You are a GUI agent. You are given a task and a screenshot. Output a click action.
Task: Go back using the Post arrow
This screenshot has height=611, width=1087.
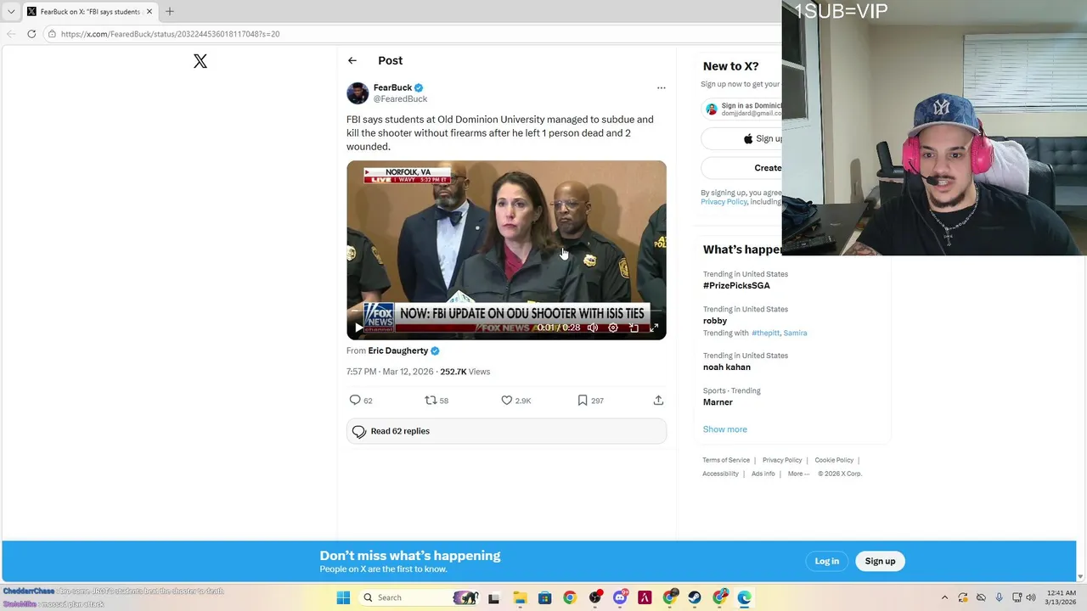pos(352,60)
